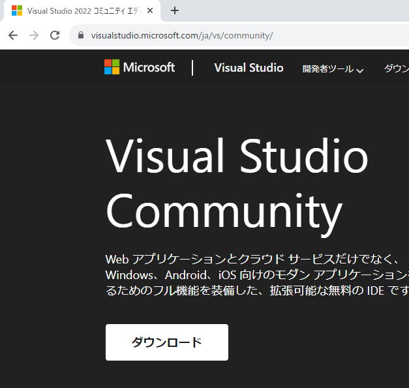The height and width of the screenshot is (388, 409).
Task: Go back with the browser back arrow
Action: click(x=13, y=35)
